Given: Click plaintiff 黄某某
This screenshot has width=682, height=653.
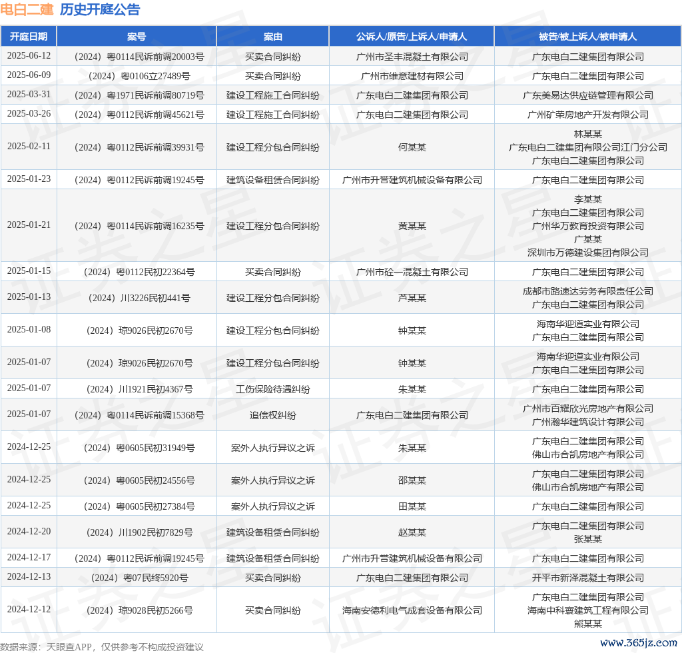Looking at the screenshot, I should (x=412, y=227).
